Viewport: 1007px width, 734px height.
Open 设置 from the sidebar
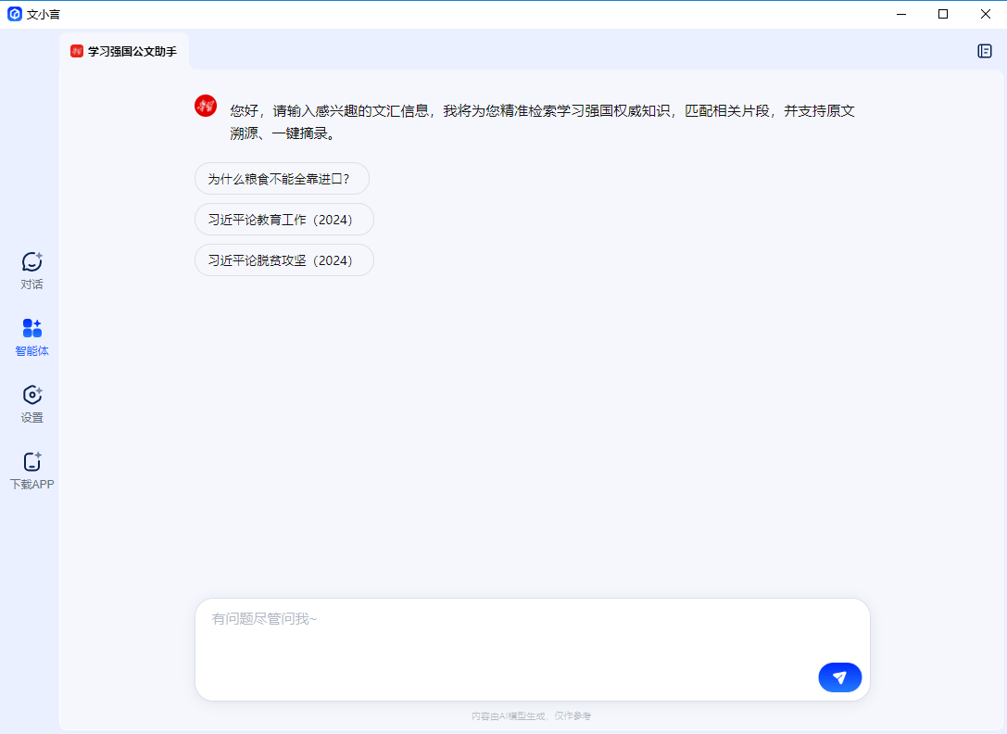[31, 403]
